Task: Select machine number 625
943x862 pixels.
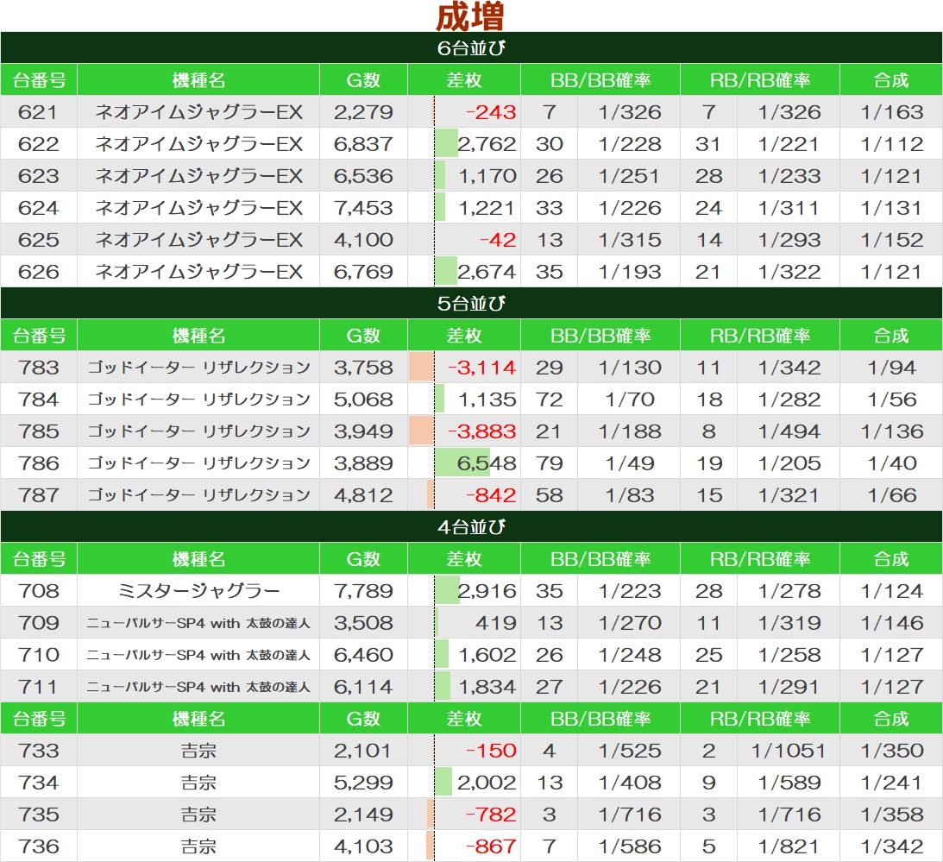Action: click(x=39, y=239)
